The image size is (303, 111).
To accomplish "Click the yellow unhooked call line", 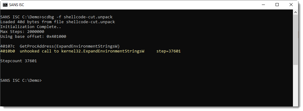I will tap(91, 51).
